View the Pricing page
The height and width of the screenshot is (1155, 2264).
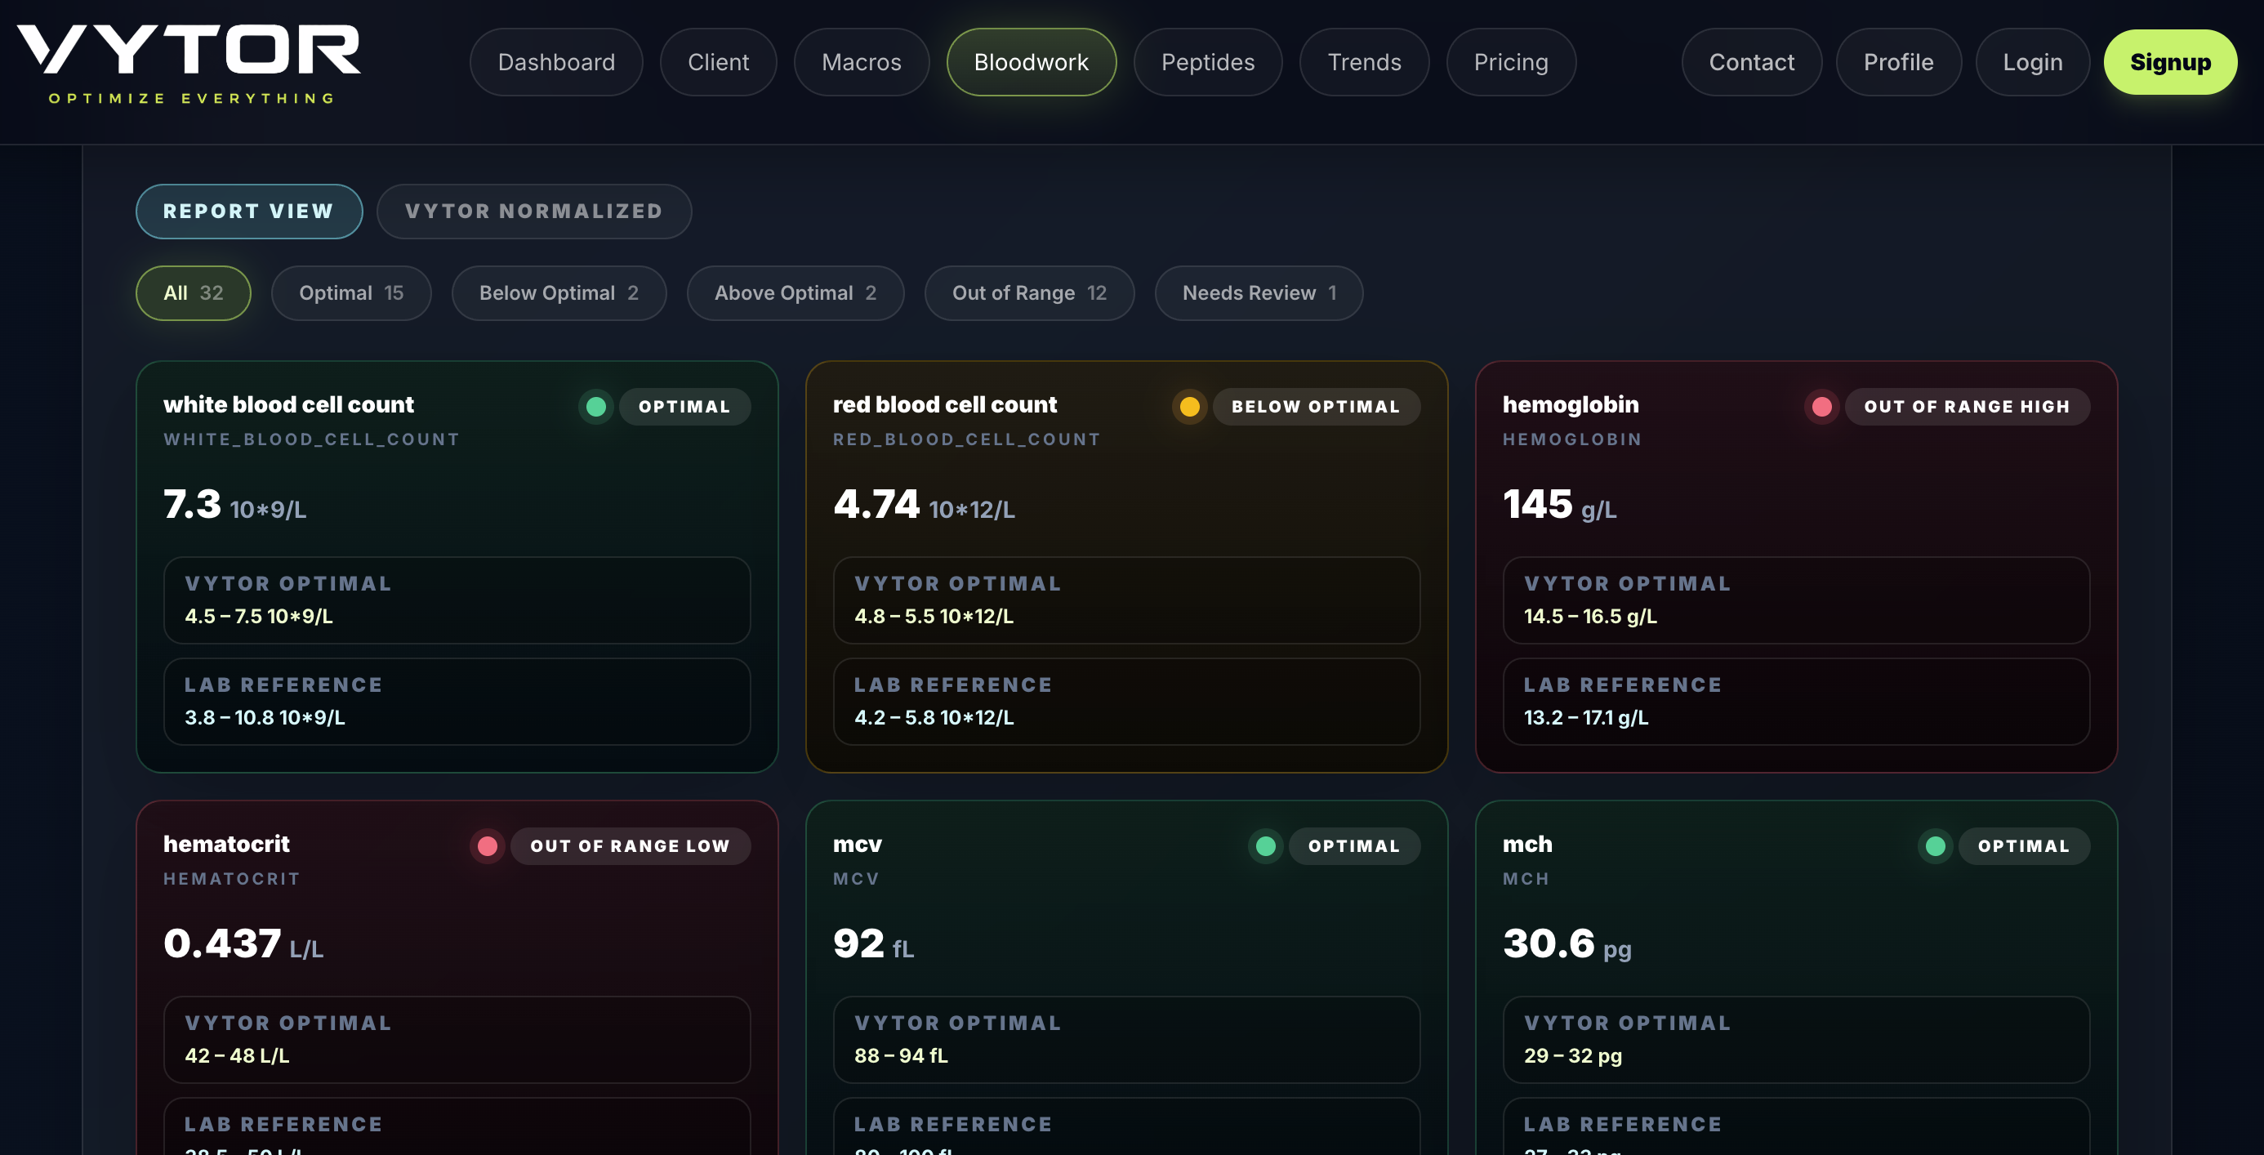coord(1511,62)
